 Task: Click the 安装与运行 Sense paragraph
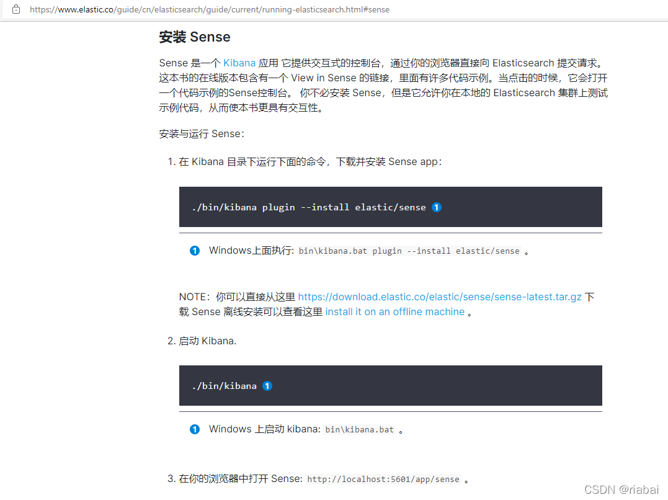point(198,133)
